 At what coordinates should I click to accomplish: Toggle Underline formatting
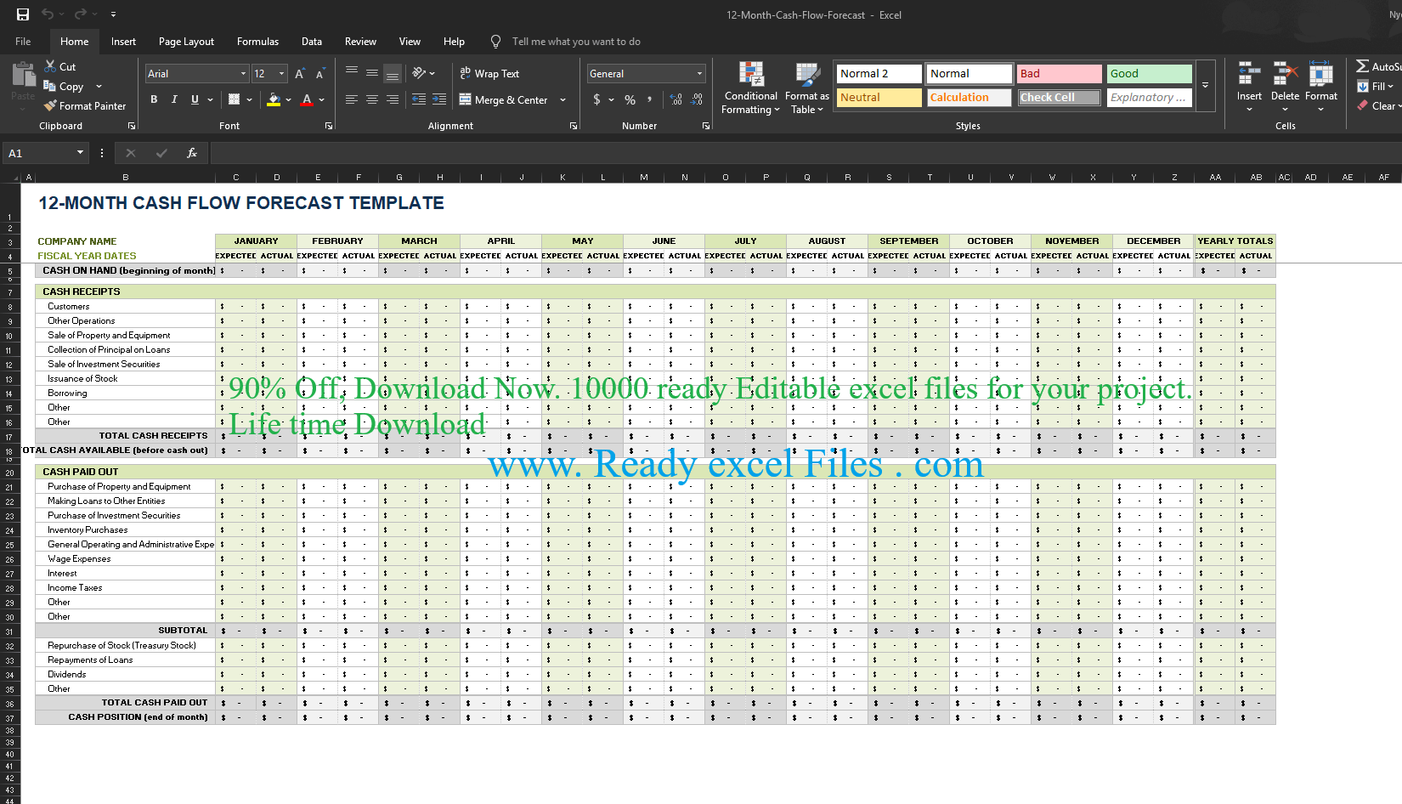pyautogui.click(x=195, y=99)
